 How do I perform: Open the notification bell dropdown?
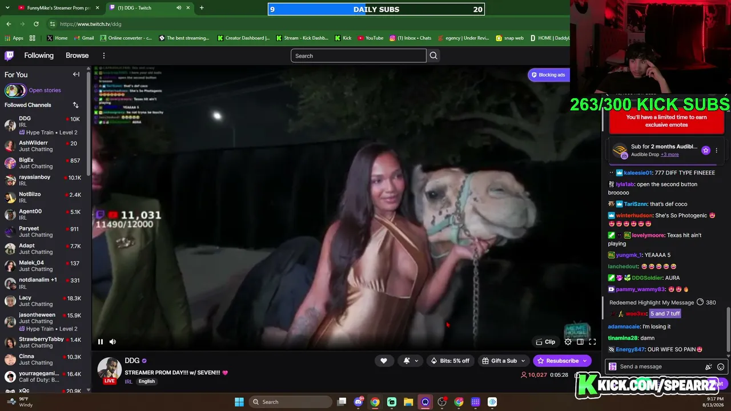pos(411,361)
